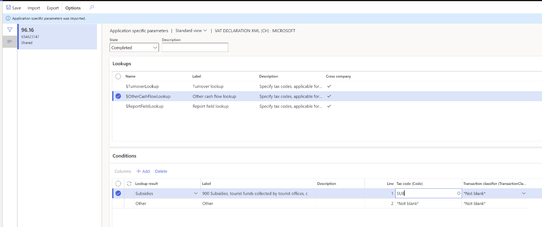Toggle Cross company check for $TurnoverLookup
542x227 pixels.
tap(329, 86)
